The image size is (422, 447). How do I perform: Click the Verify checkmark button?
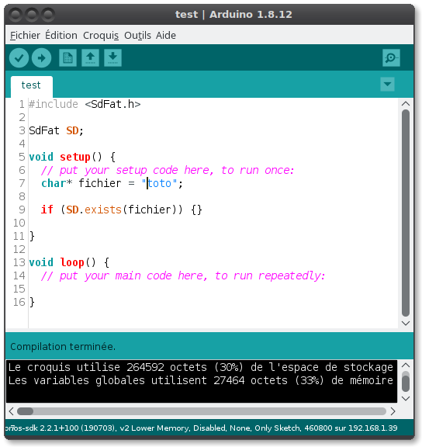(19, 58)
